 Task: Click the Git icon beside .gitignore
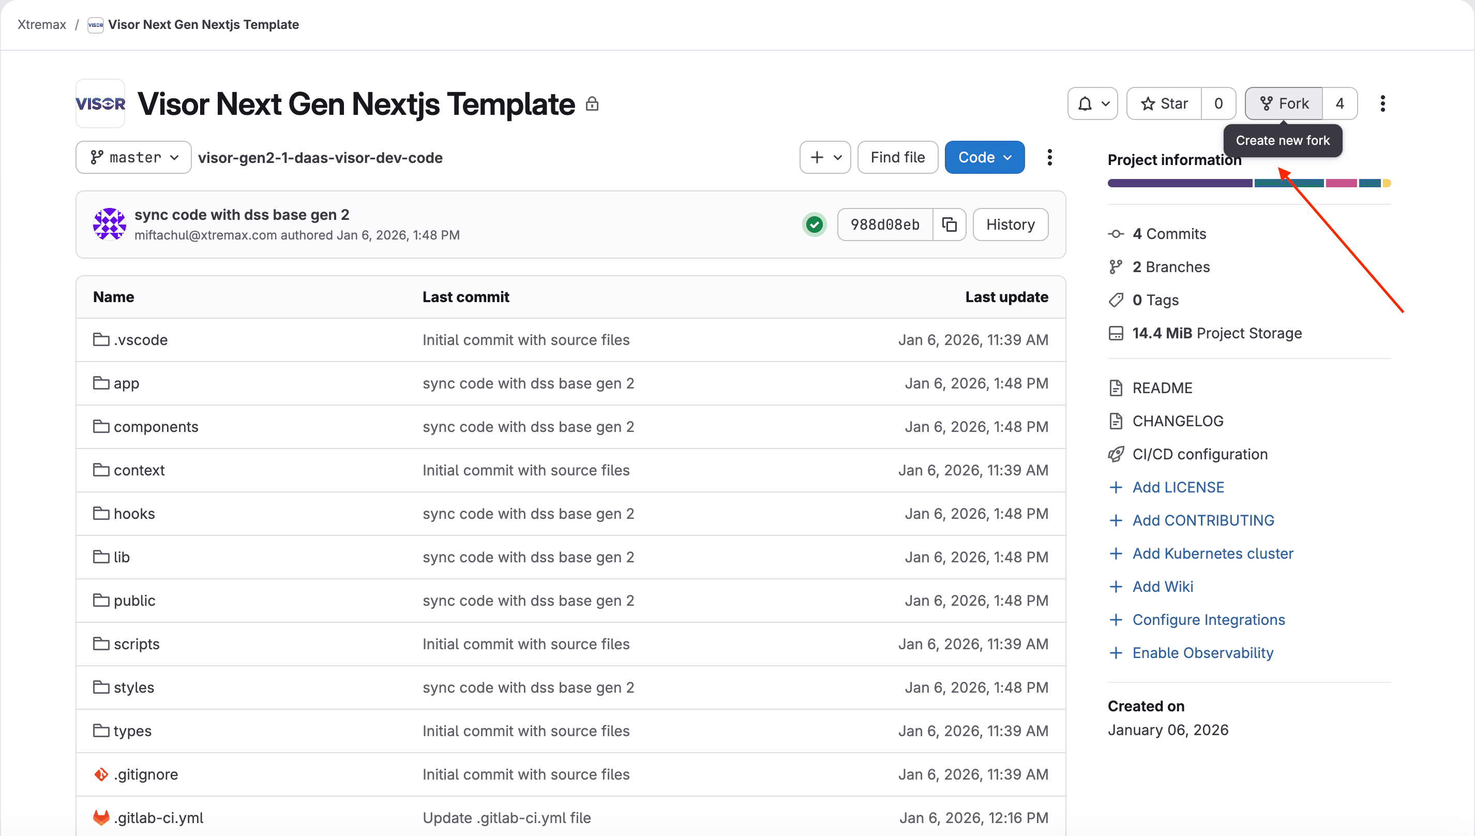(x=101, y=774)
